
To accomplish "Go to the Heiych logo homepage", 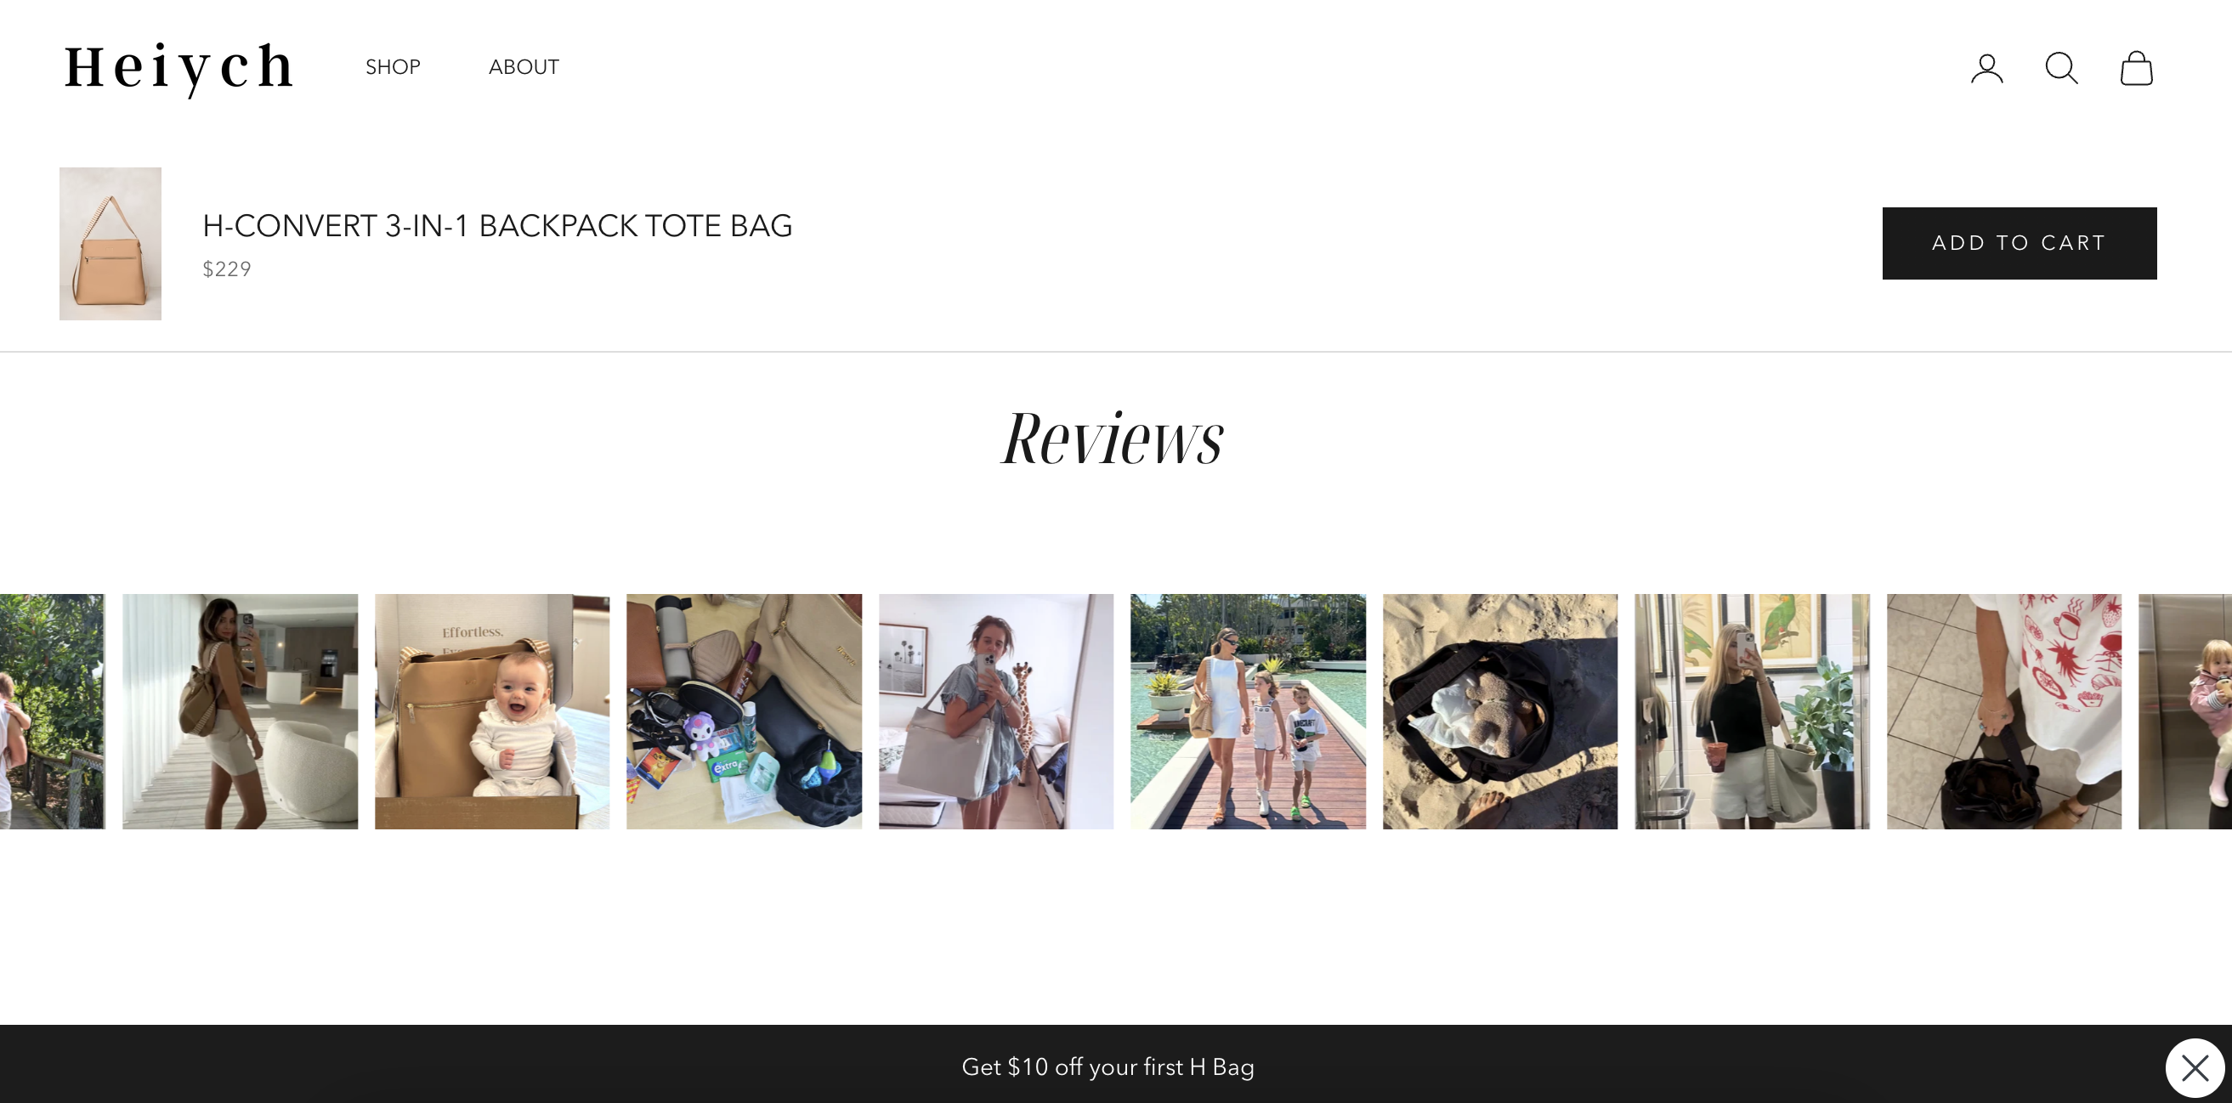I will (179, 68).
